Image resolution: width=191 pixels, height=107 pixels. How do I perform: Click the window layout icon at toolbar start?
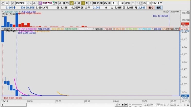3,3
